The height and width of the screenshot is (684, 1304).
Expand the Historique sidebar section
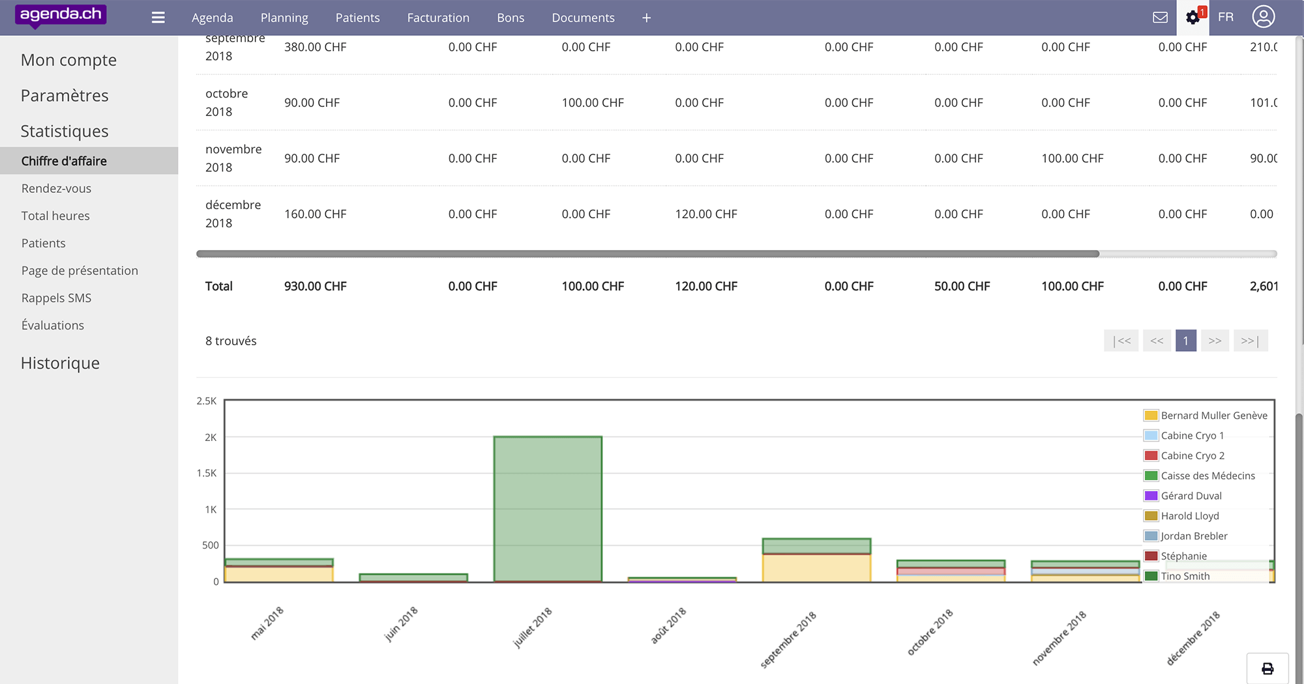click(x=60, y=363)
